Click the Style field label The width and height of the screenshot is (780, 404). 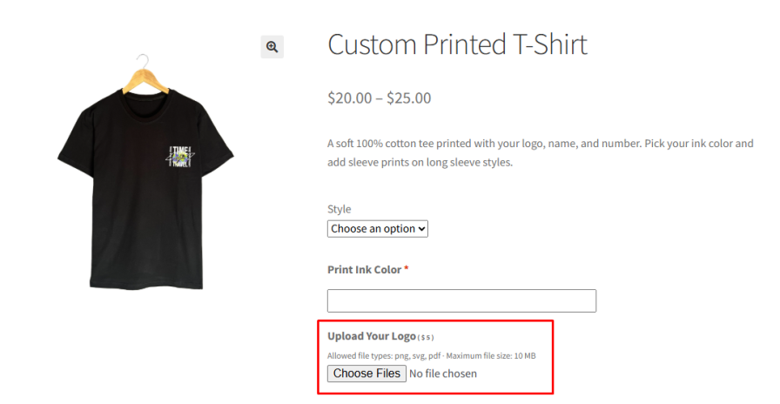click(x=340, y=209)
